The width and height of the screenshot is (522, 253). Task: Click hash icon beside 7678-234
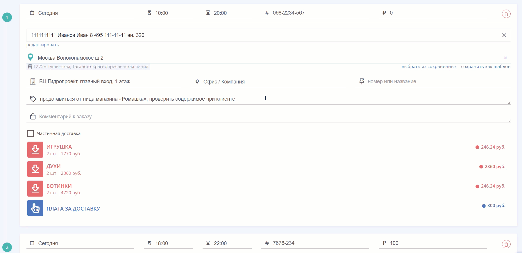(267, 243)
